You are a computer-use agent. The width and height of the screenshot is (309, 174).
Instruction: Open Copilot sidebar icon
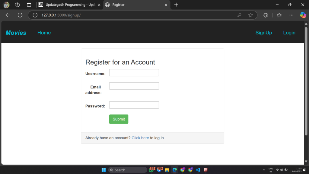click(x=303, y=15)
